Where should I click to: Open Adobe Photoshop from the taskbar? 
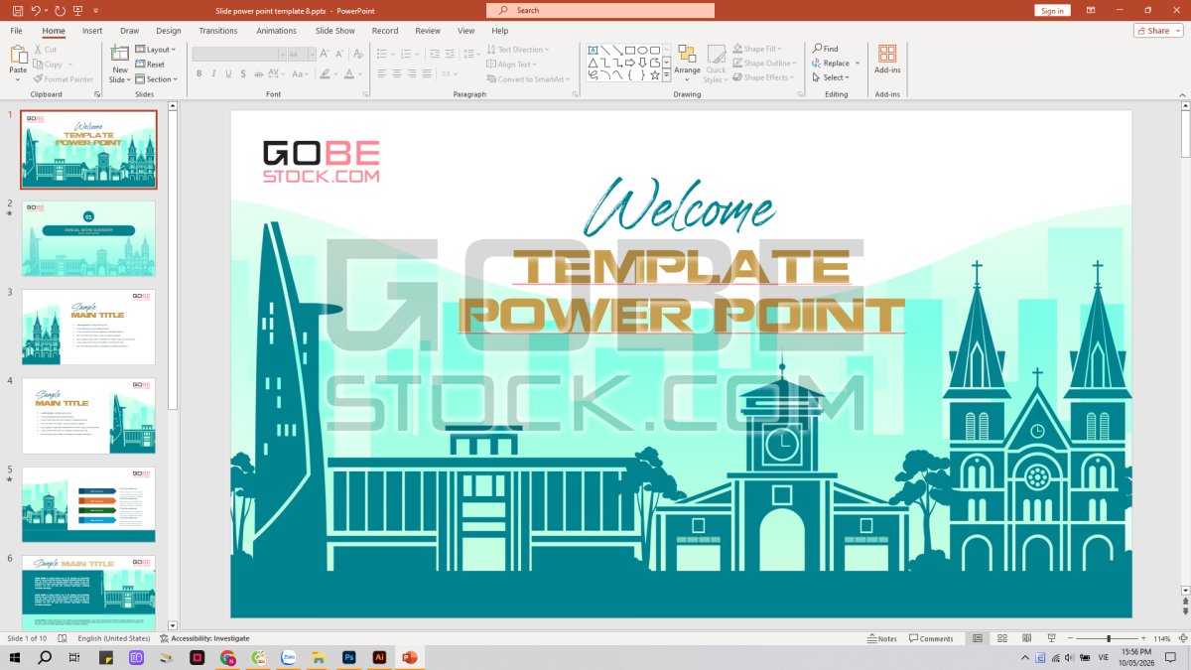(349, 657)
